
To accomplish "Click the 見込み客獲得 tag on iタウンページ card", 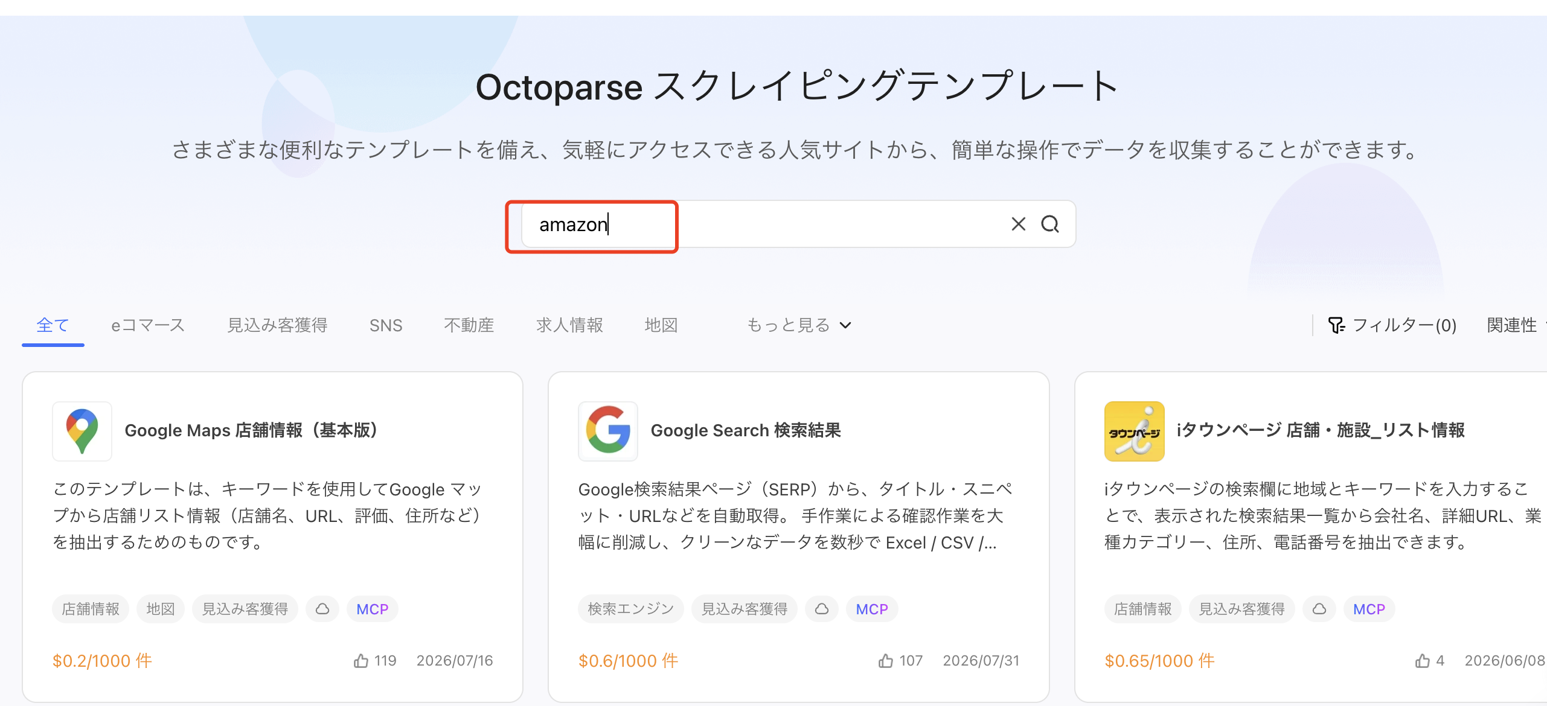I will click(1242, 609).
